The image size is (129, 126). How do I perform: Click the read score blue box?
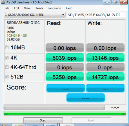[x=65, y=88]
